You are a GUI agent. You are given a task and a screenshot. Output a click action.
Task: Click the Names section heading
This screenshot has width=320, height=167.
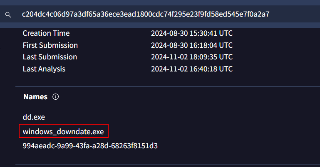35,97
